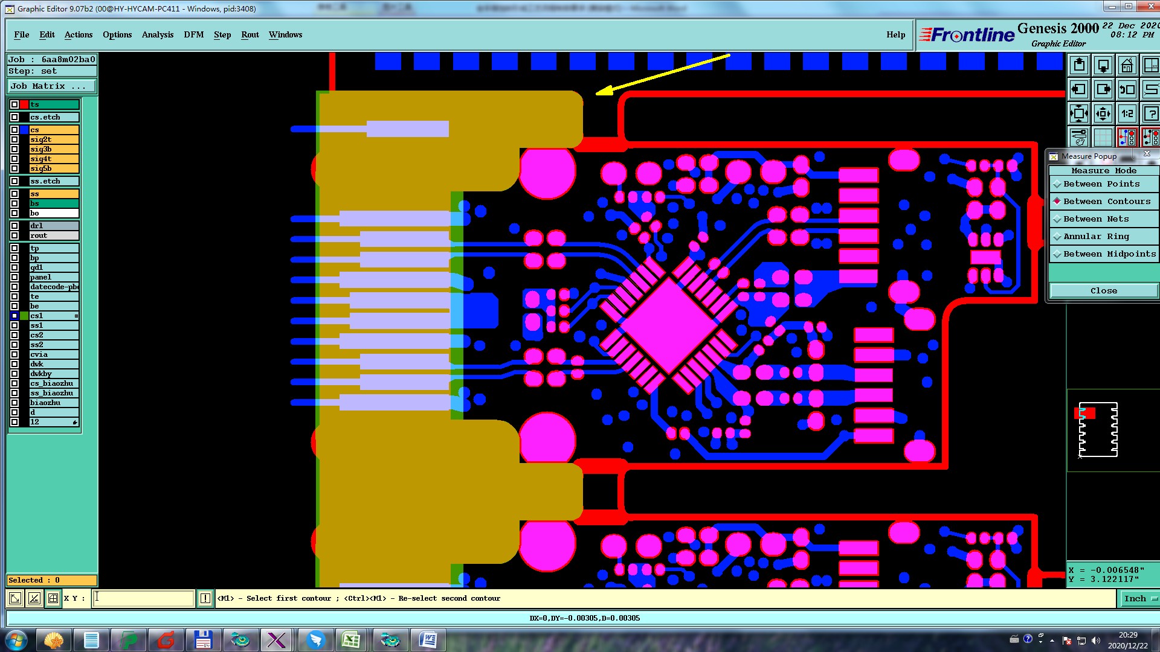Viewport: 1160px width, 652px height.
Task: Click the exclamation mark button beside XY field
Action: [x=205, y=598]
